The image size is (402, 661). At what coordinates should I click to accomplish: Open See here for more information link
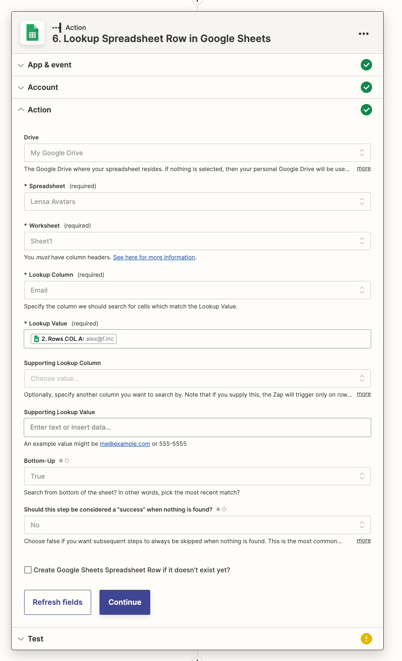pyautogui.click(x=154, y=257)
